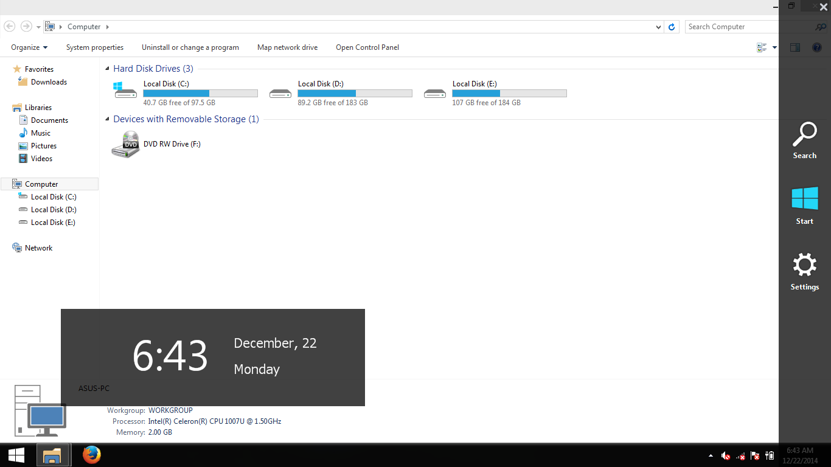
Task: Click breadcrumb arrow before Computer
Action: pos(61,27)
